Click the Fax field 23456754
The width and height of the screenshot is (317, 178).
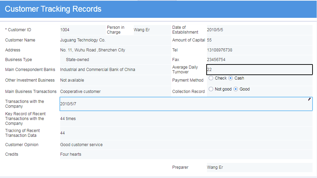click(x=260, y=60)
